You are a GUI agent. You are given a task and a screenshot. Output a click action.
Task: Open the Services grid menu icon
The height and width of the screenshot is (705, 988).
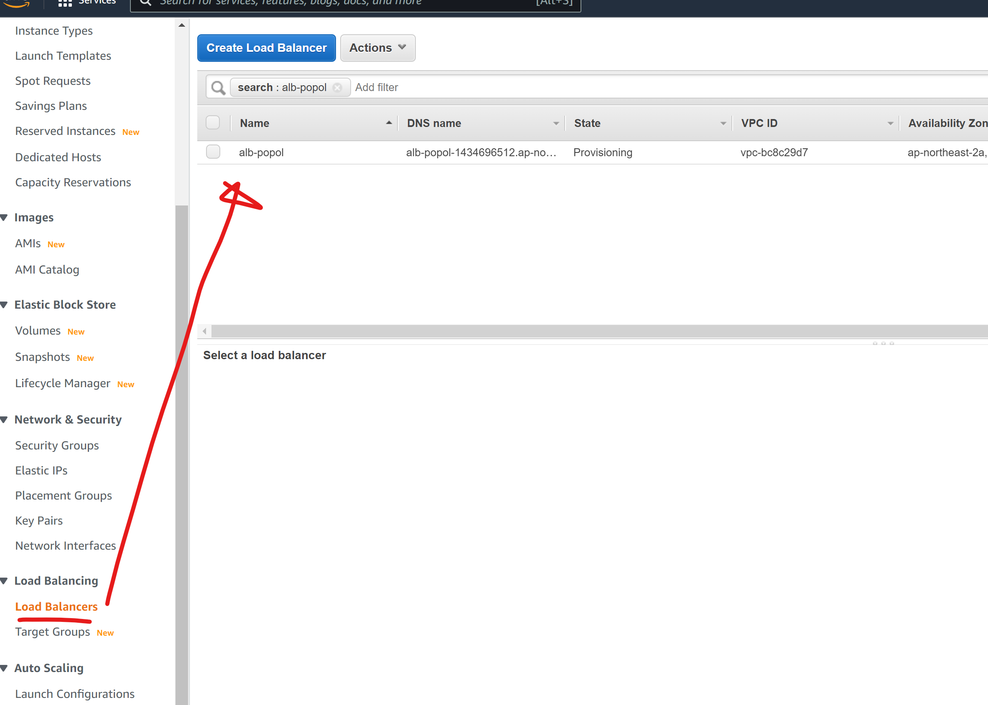point(65,3)
